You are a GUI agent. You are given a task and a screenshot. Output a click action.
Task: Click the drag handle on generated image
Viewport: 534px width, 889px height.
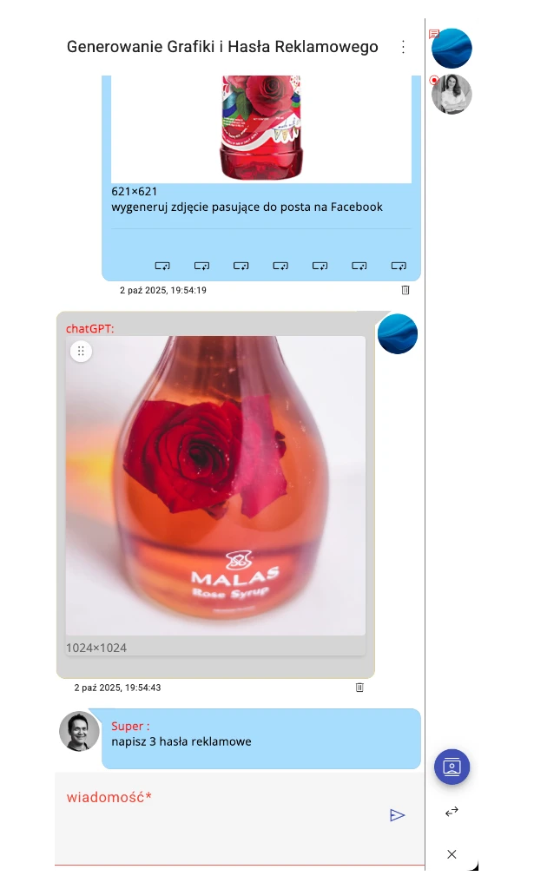click(x=81, y=351)
